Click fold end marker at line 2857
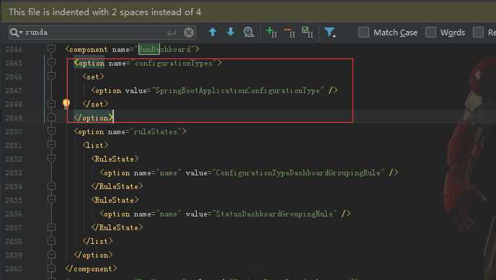The width and height of the screenshot is (496, 280). (x=51, y=227)
